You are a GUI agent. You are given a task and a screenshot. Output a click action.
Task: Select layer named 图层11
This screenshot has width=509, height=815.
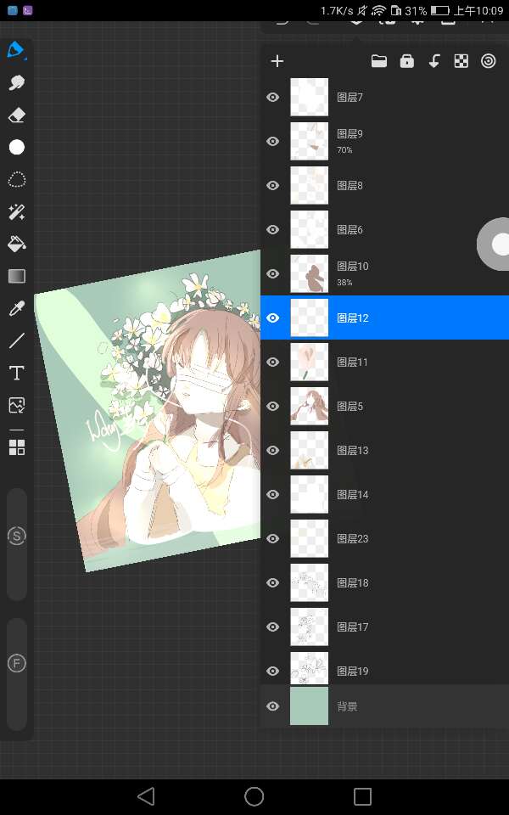pyautogui.click(x=352, y=363)
